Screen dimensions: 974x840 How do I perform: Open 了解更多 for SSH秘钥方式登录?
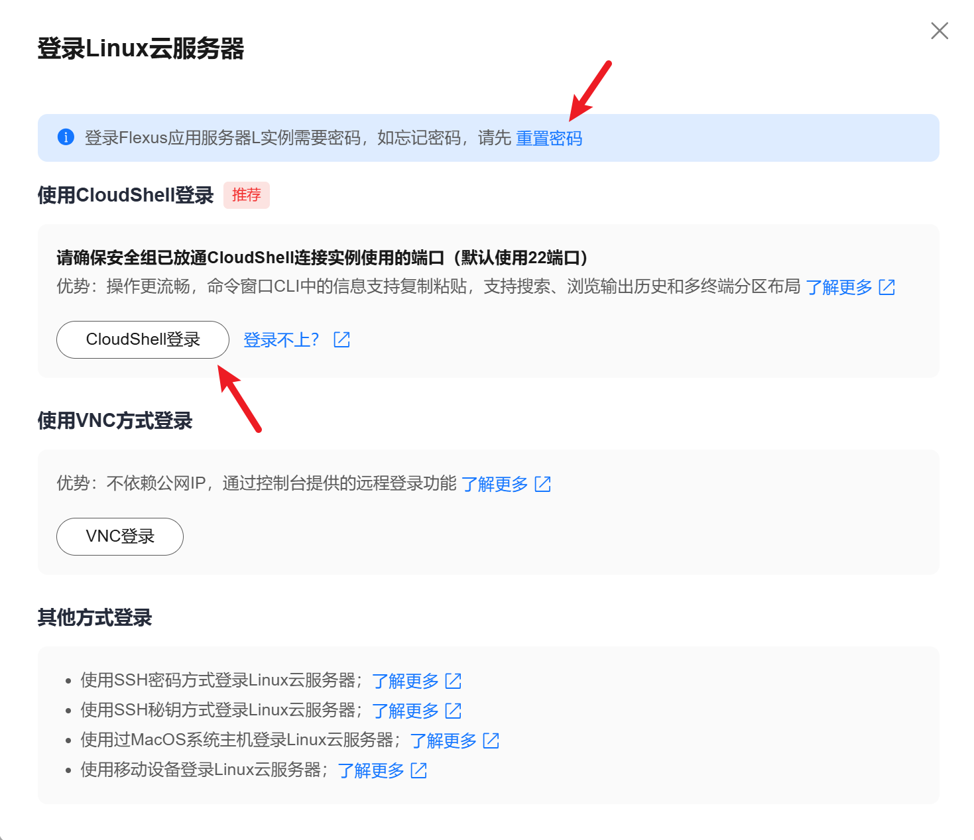click(405, 711)
